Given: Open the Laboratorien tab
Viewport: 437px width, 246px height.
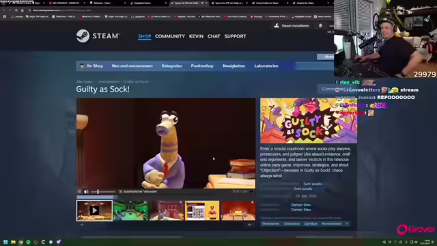Looking at the screenshot, I should point(266,66).
